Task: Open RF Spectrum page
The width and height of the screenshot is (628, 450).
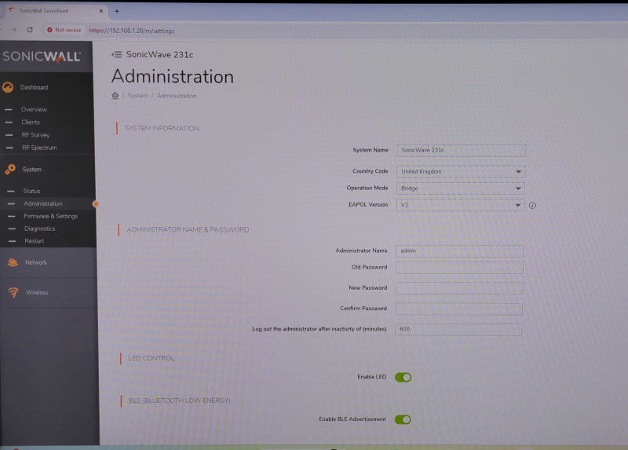Action: click(x=39, y=148)
